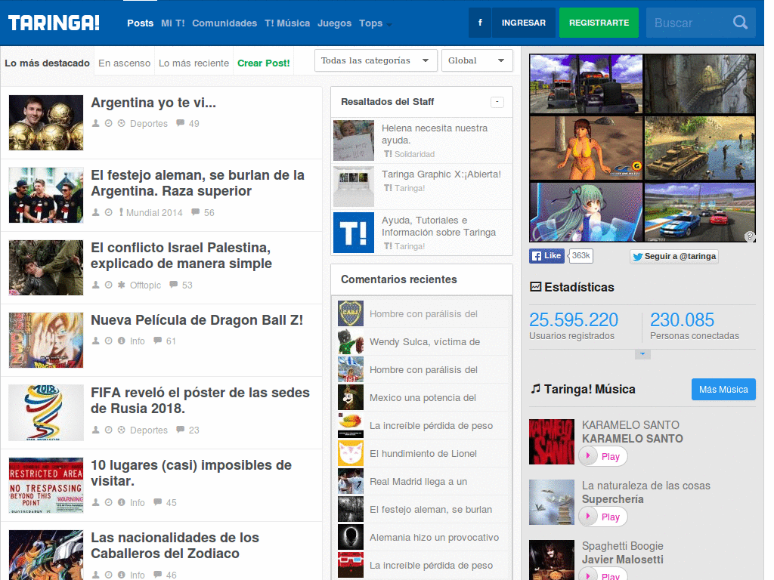The height and width of the screenshot is (580, 774).
Task: Click the comments bubble icon next to 49
Action: click(181, 123)
